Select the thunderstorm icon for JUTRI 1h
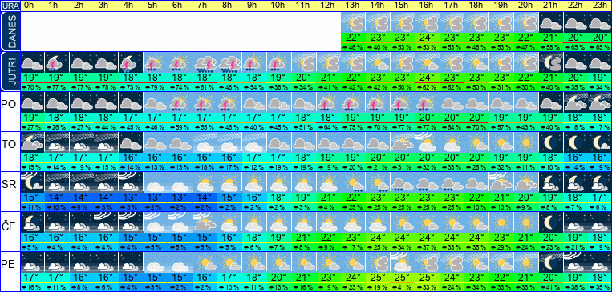612x292 pixels. pos(57,62)
